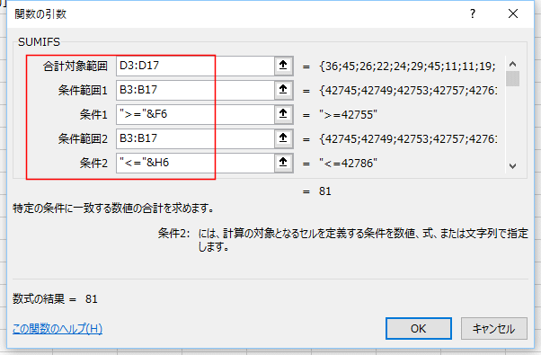
Task: Click the 条件1 range selector arrow icon
Action: point(283,114)
